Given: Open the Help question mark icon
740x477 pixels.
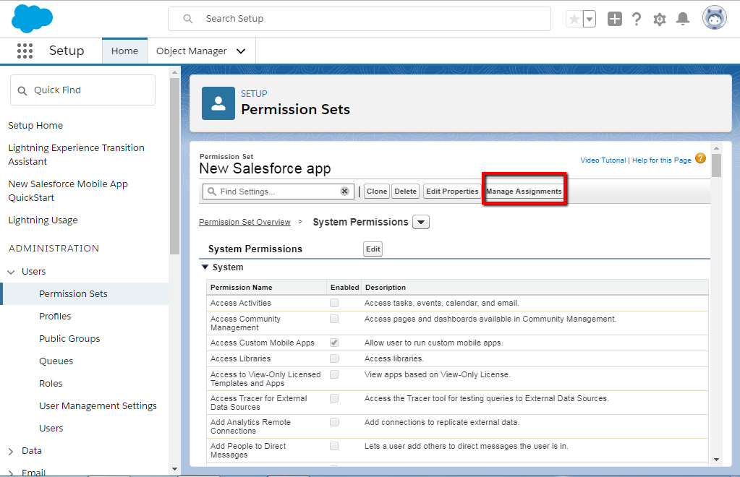Looking at the screenshot, I should [x=637, y=20].
